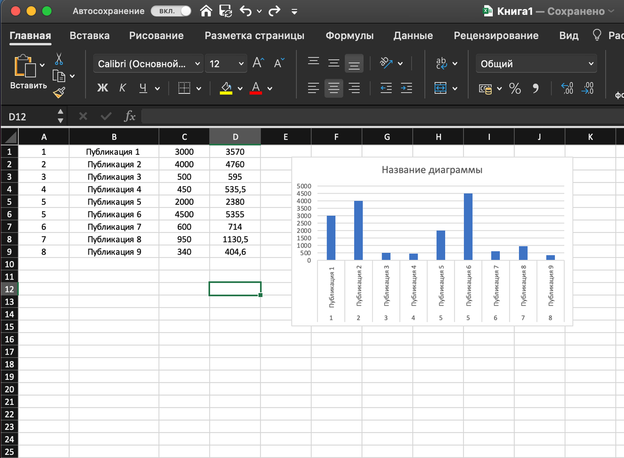Toggle bottom vertical alignment
The height and width of the screenshot is (458, 624).
pyautogui.click(x=354, y=63)
